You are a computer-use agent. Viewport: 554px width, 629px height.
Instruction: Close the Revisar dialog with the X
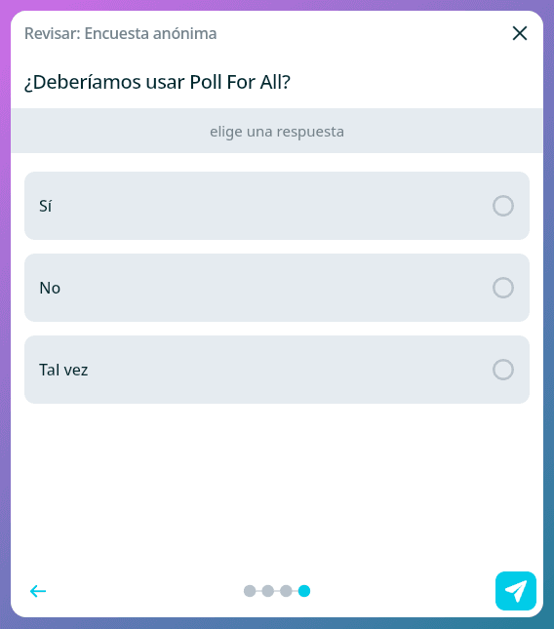point(520,33)
